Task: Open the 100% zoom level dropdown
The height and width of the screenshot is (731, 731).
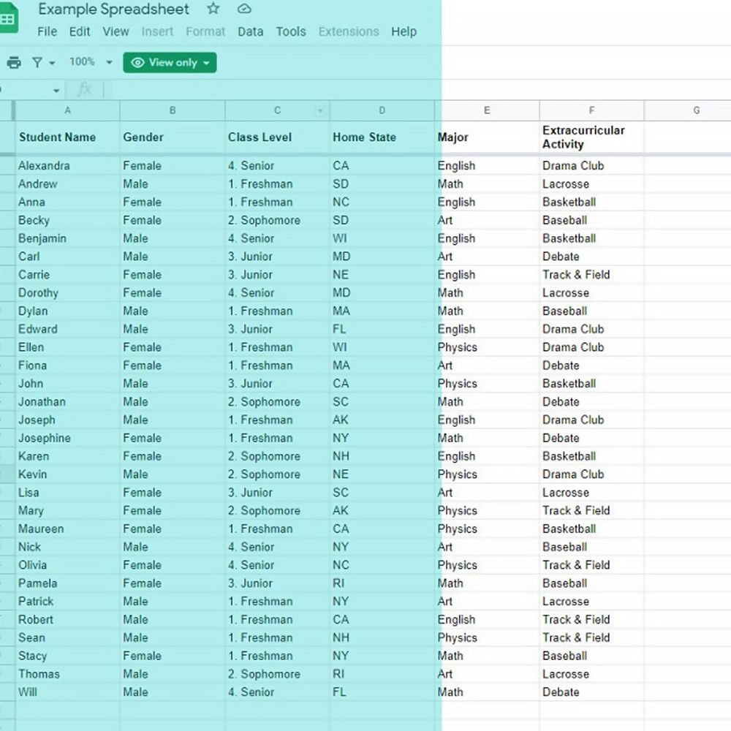Action: (x=89, y=62)
